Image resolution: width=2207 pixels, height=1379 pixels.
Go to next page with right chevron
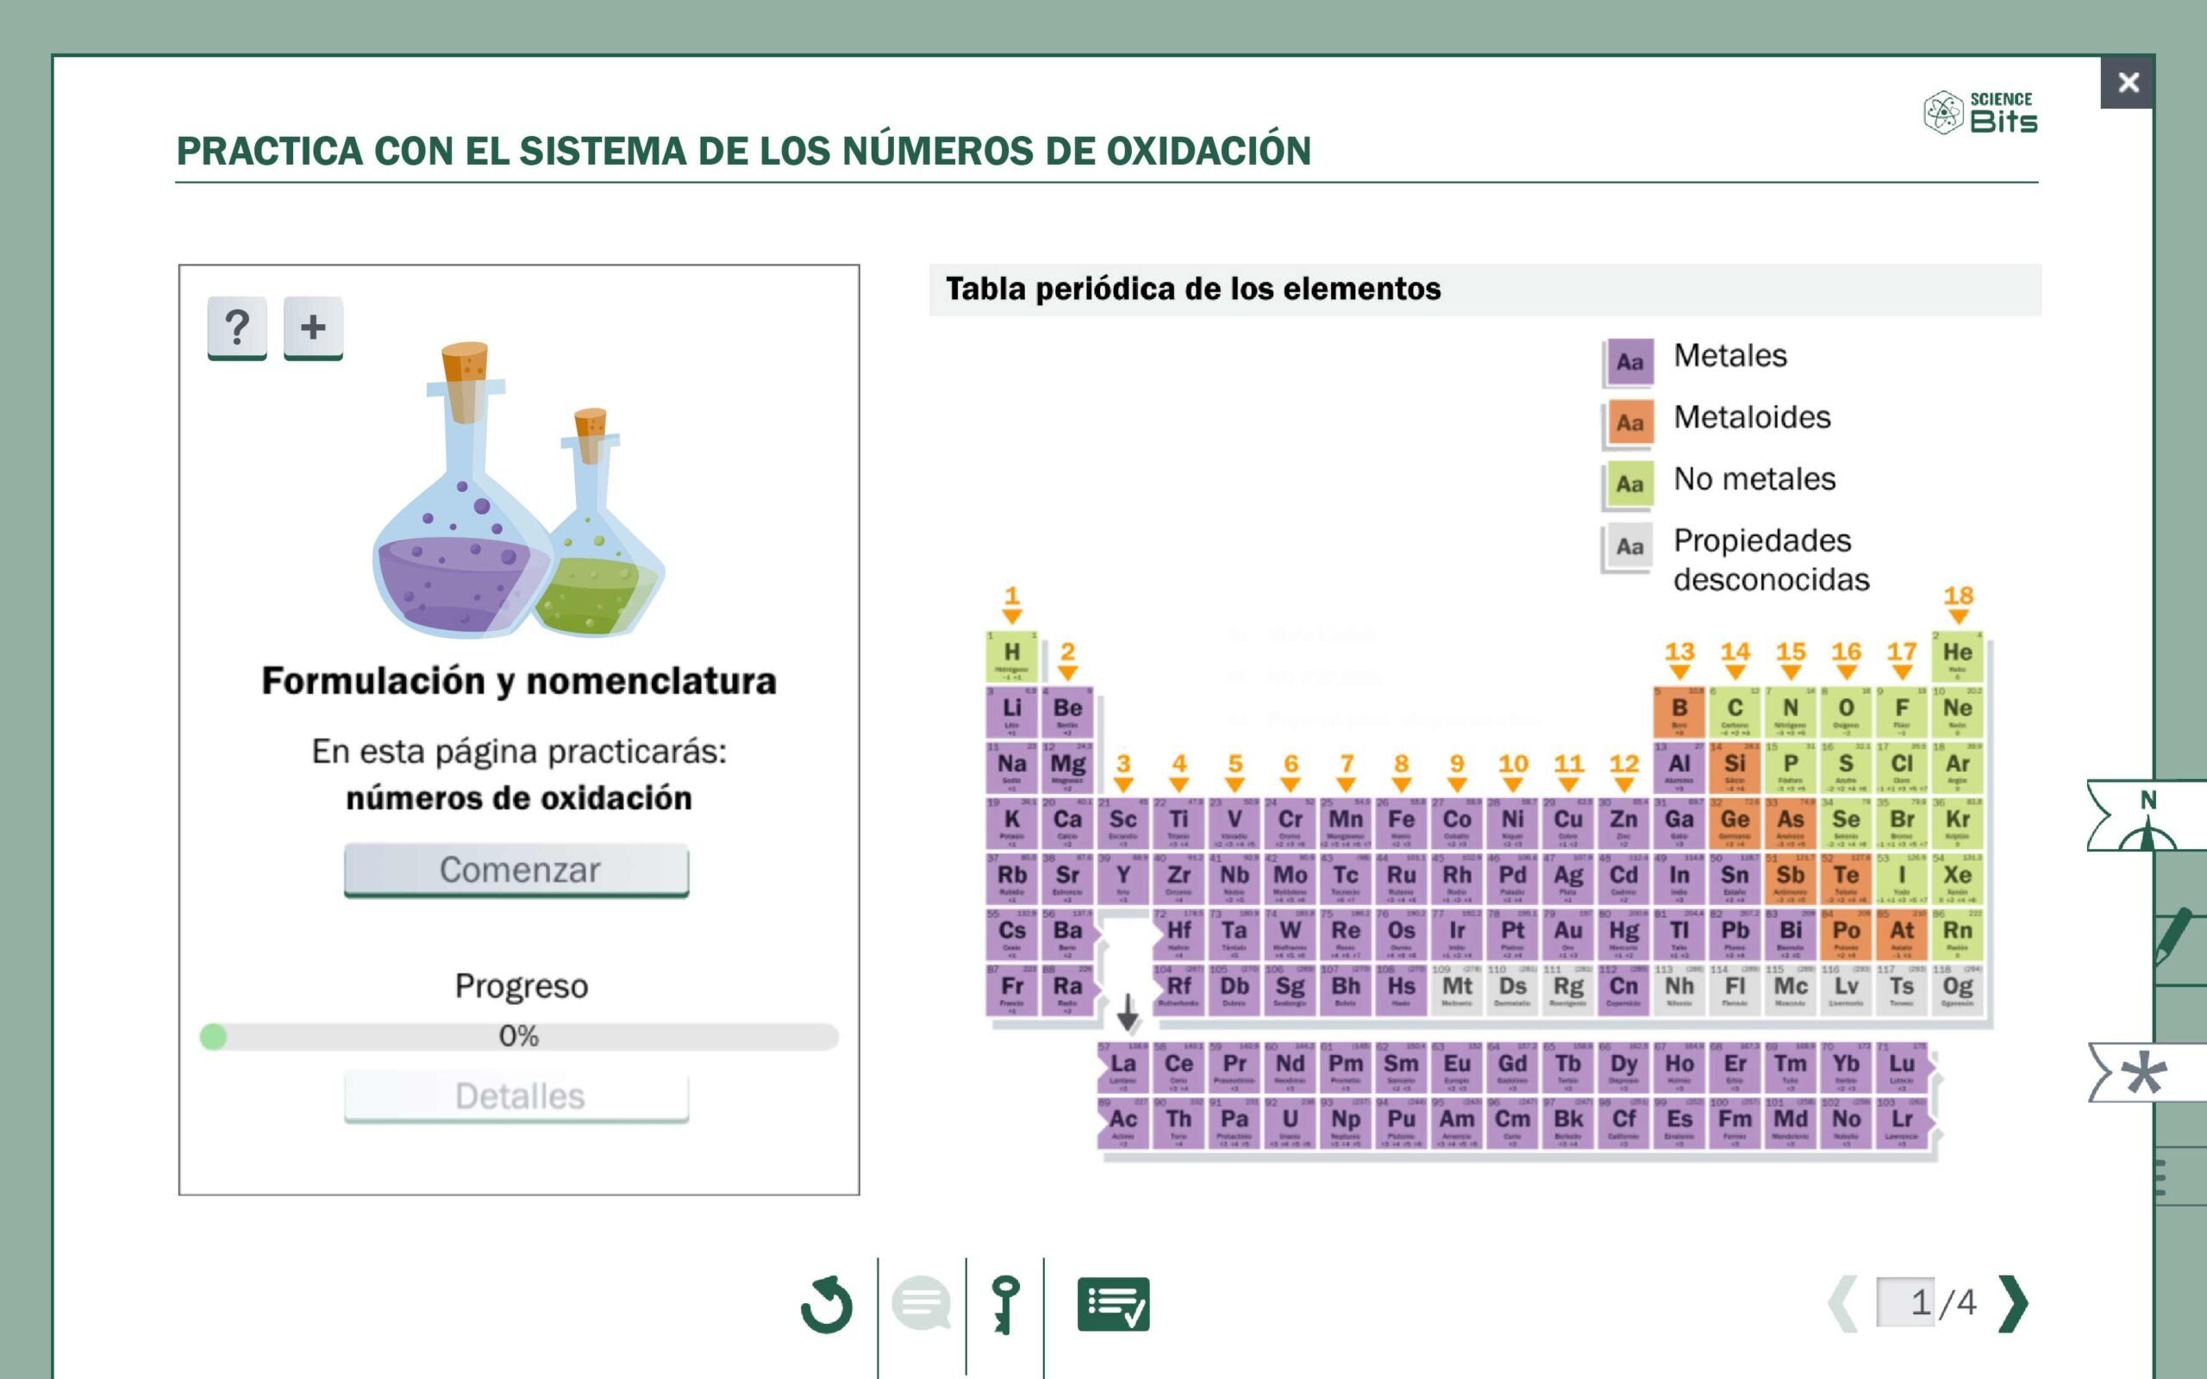pos(2014,1303)
